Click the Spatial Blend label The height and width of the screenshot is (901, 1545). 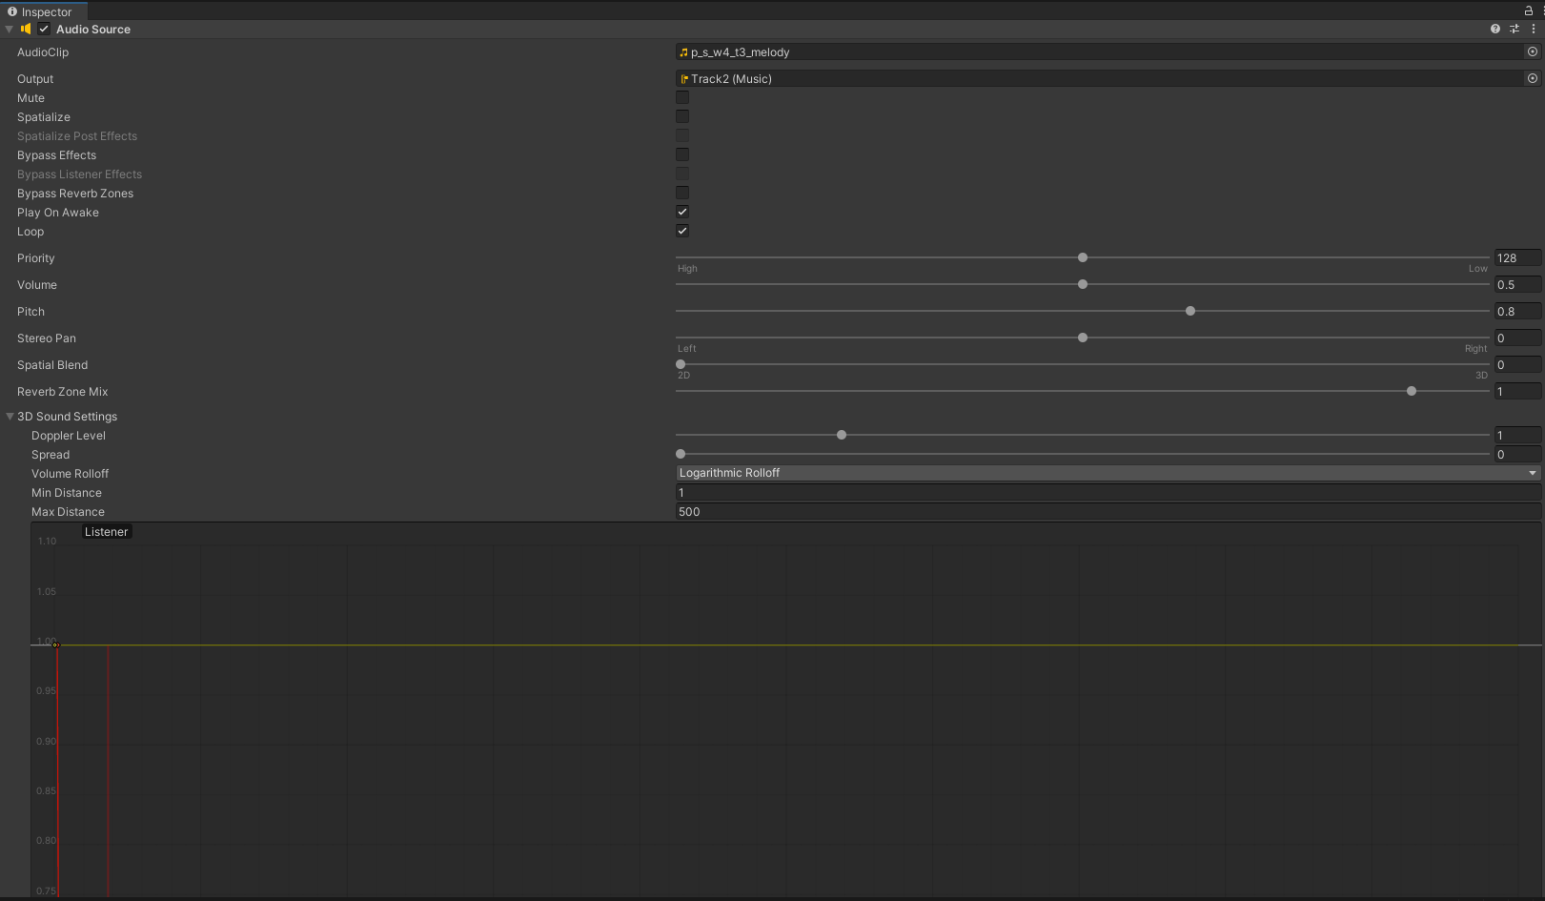point(52,365)
